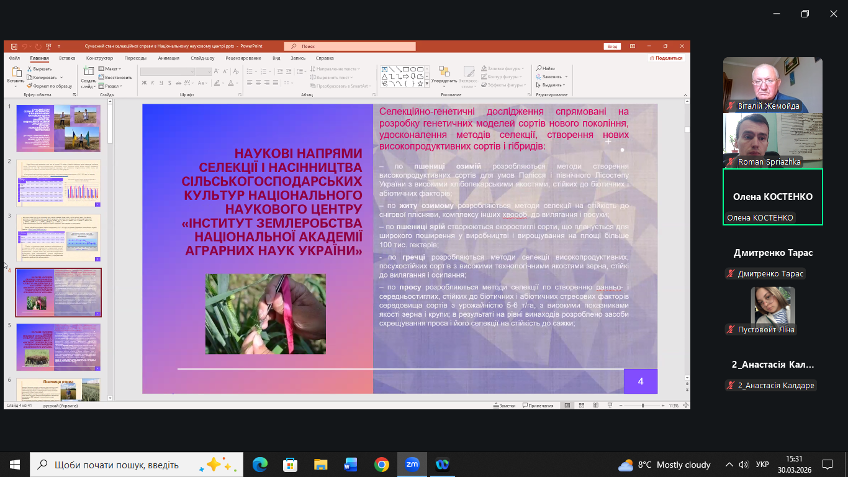Screen dimensions: 848x477
Task: Fit slide to current window icon
Action: 685,406
